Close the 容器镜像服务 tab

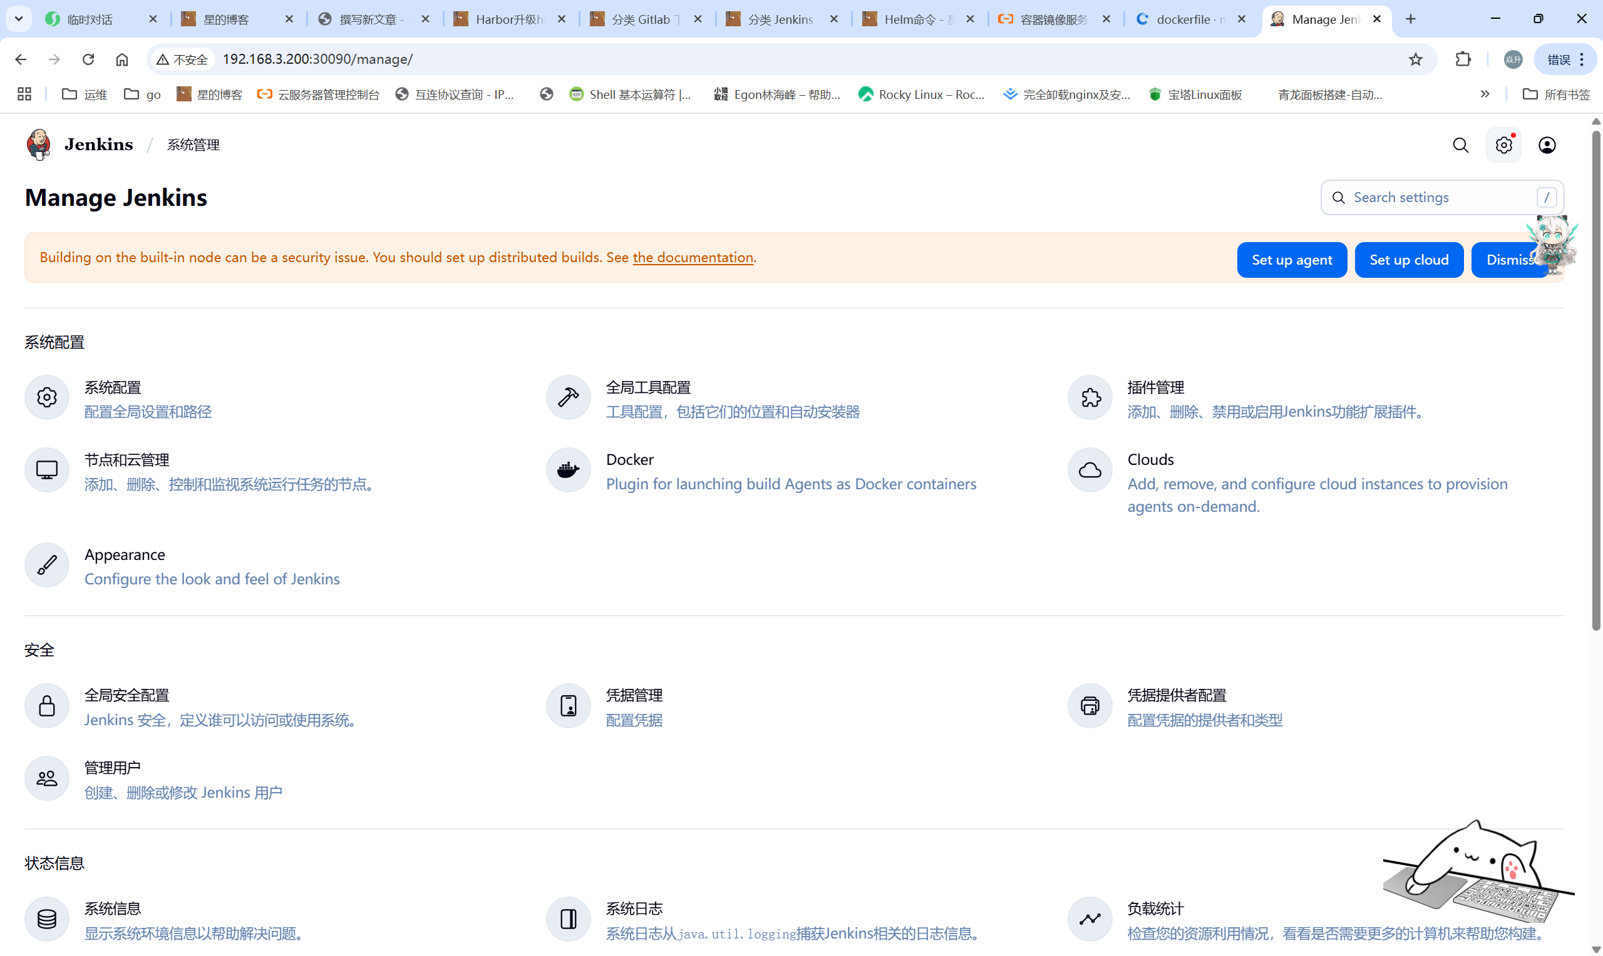point(1106,19)
